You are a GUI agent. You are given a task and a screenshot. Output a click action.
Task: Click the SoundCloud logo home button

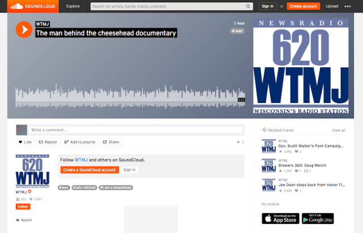33,6
